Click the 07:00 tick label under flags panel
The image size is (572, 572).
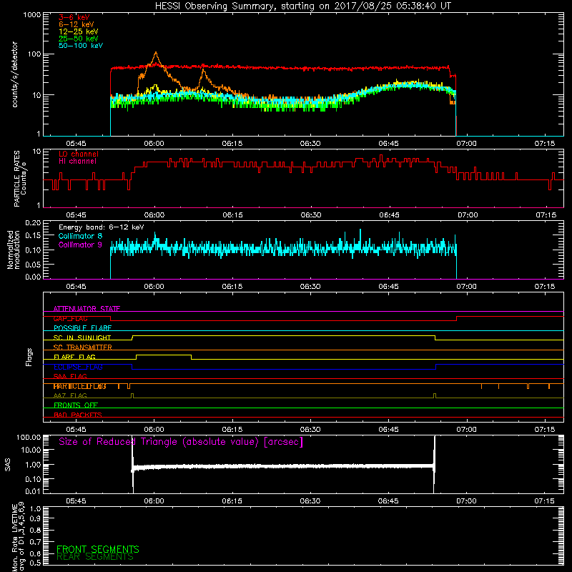click(466, 430)
